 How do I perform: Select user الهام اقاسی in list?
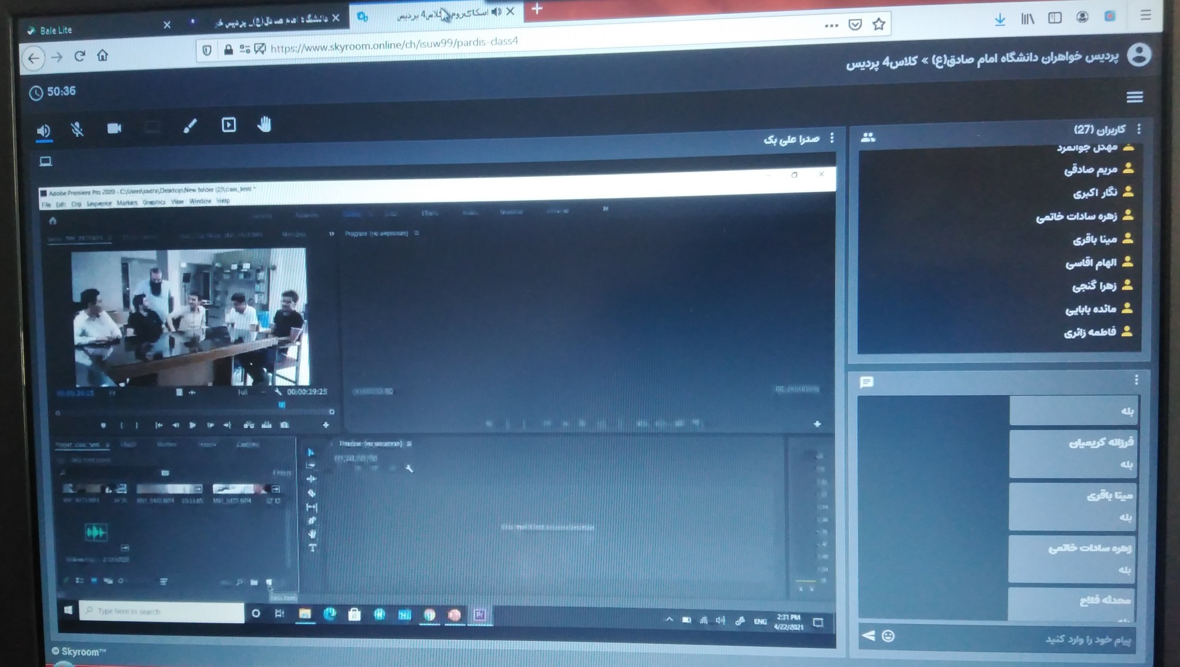pyautogui.click(x=1099, y=262)
